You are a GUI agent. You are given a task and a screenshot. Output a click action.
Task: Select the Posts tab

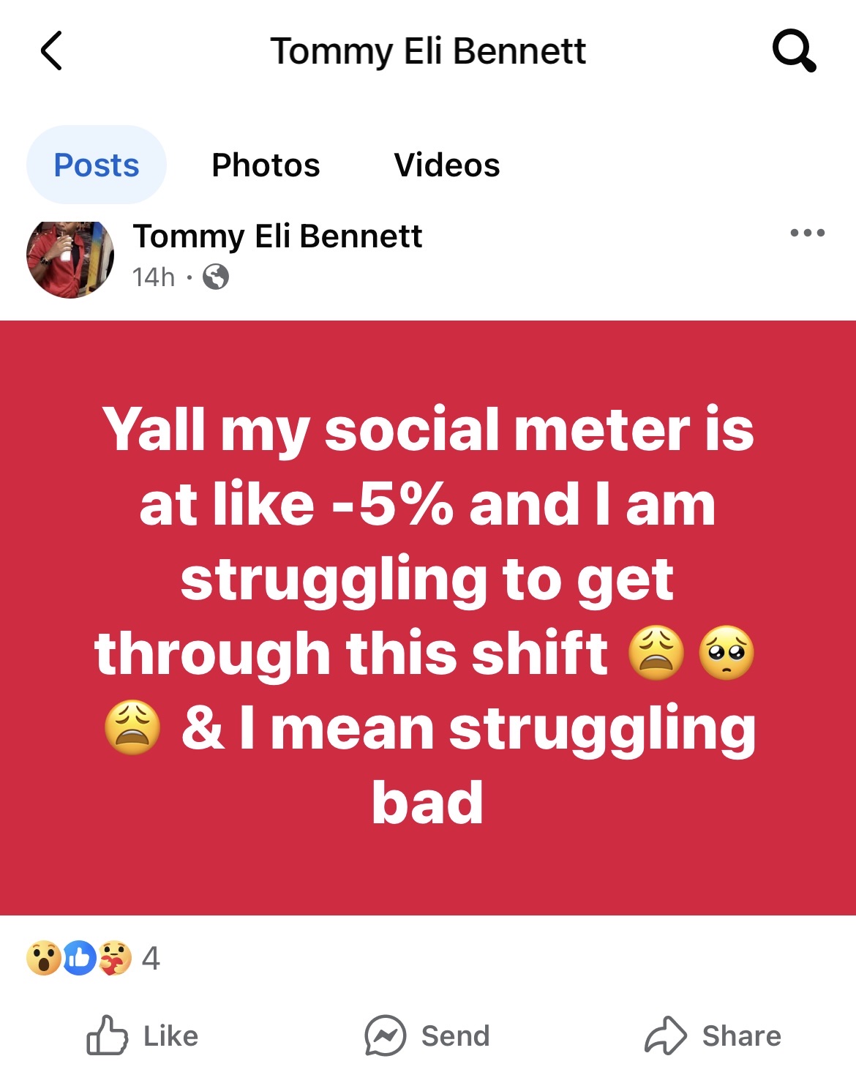(x=96, y=164)
